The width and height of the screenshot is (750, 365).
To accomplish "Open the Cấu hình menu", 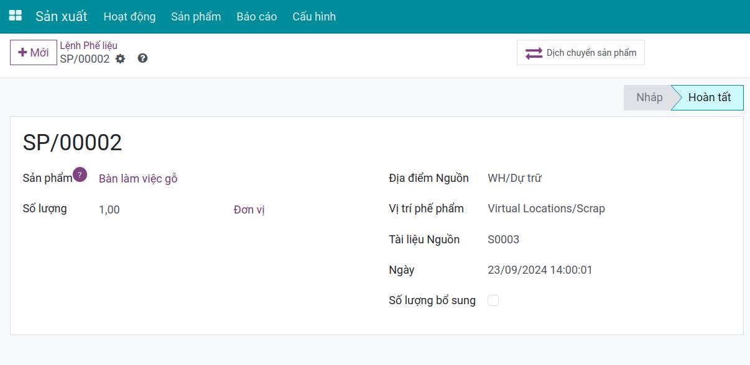I will (314, 17).
